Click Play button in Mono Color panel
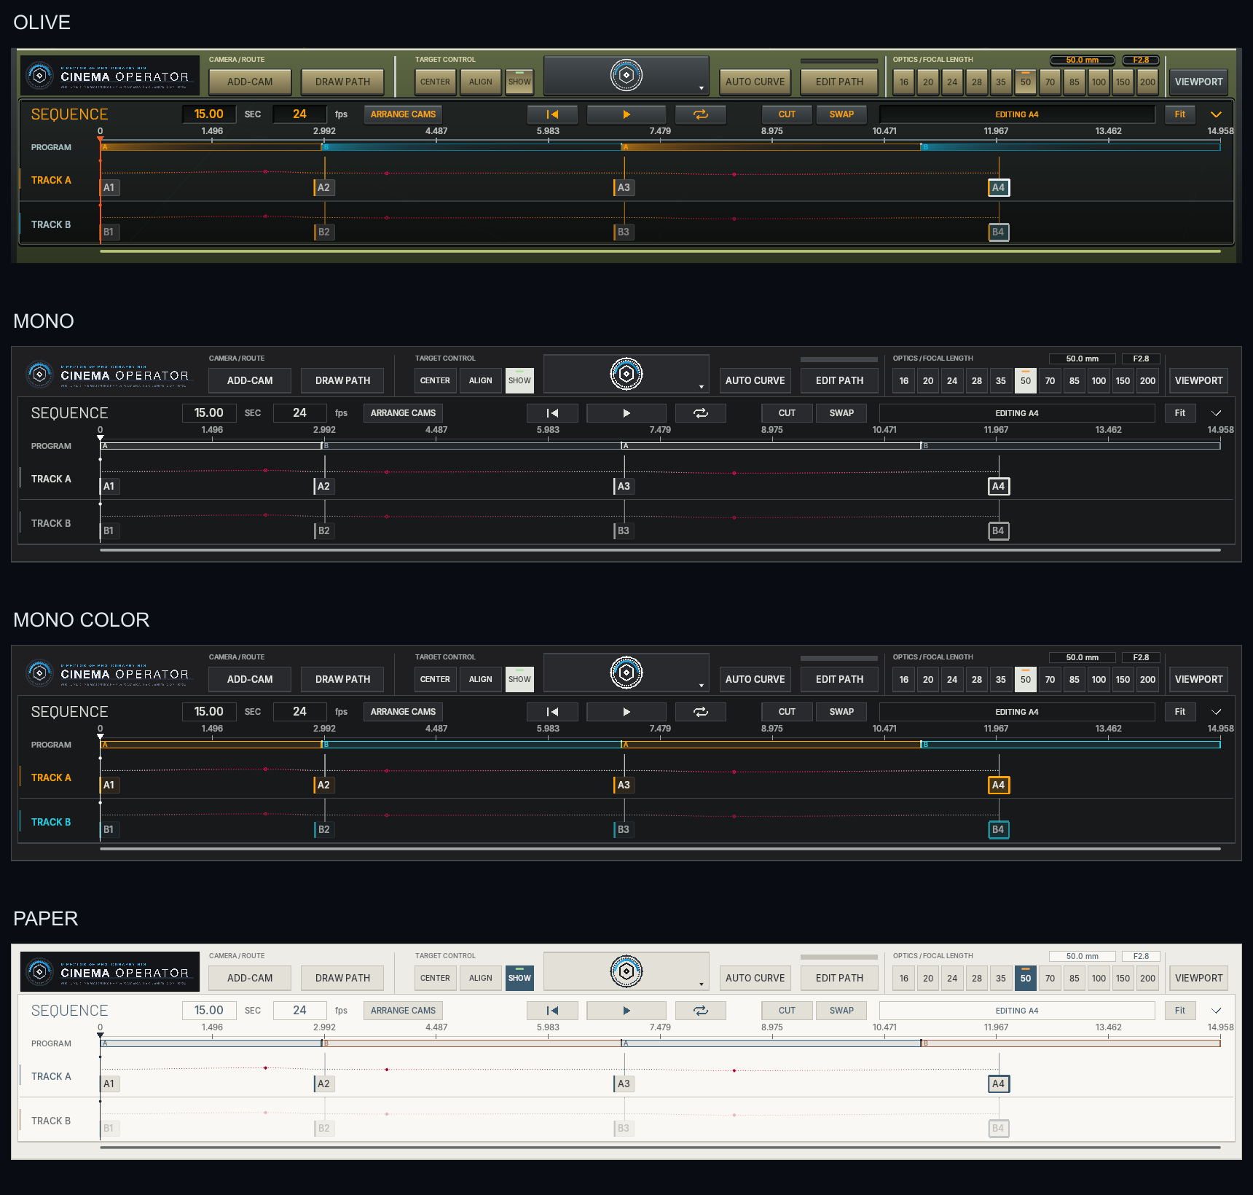The width and height of the screenshot is (1253, 1195). pos(626,712)
